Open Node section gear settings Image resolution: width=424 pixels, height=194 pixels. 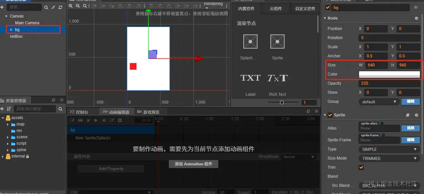click(417, 18)
